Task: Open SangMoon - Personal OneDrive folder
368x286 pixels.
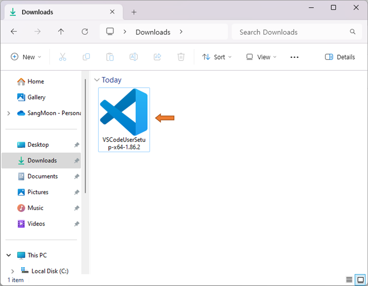Action: click(54, 113)
